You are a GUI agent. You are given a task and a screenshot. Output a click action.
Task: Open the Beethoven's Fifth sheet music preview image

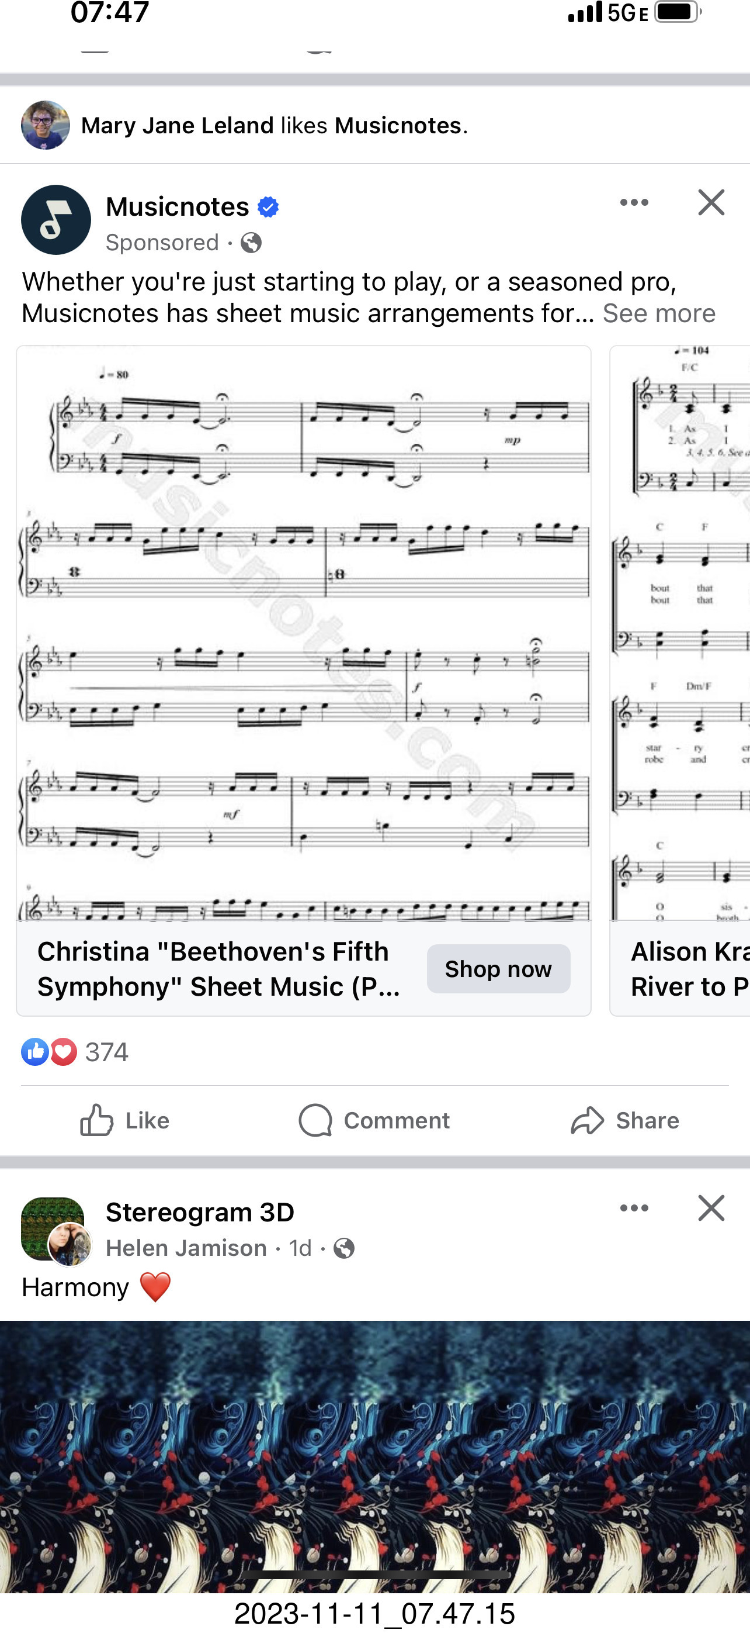coord(303,633)
